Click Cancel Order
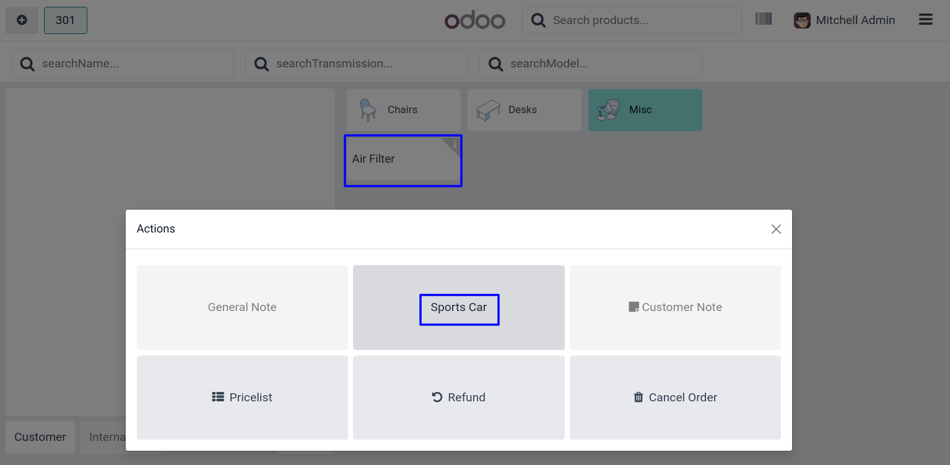Screen dimensions: 950x465 coord(675,398)
